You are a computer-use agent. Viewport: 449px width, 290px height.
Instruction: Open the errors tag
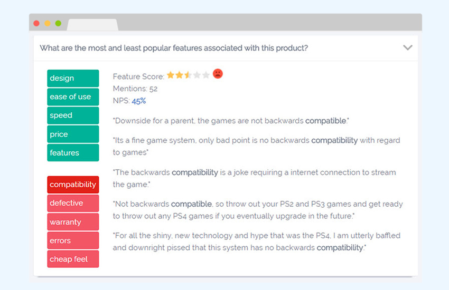pos(73,240)
